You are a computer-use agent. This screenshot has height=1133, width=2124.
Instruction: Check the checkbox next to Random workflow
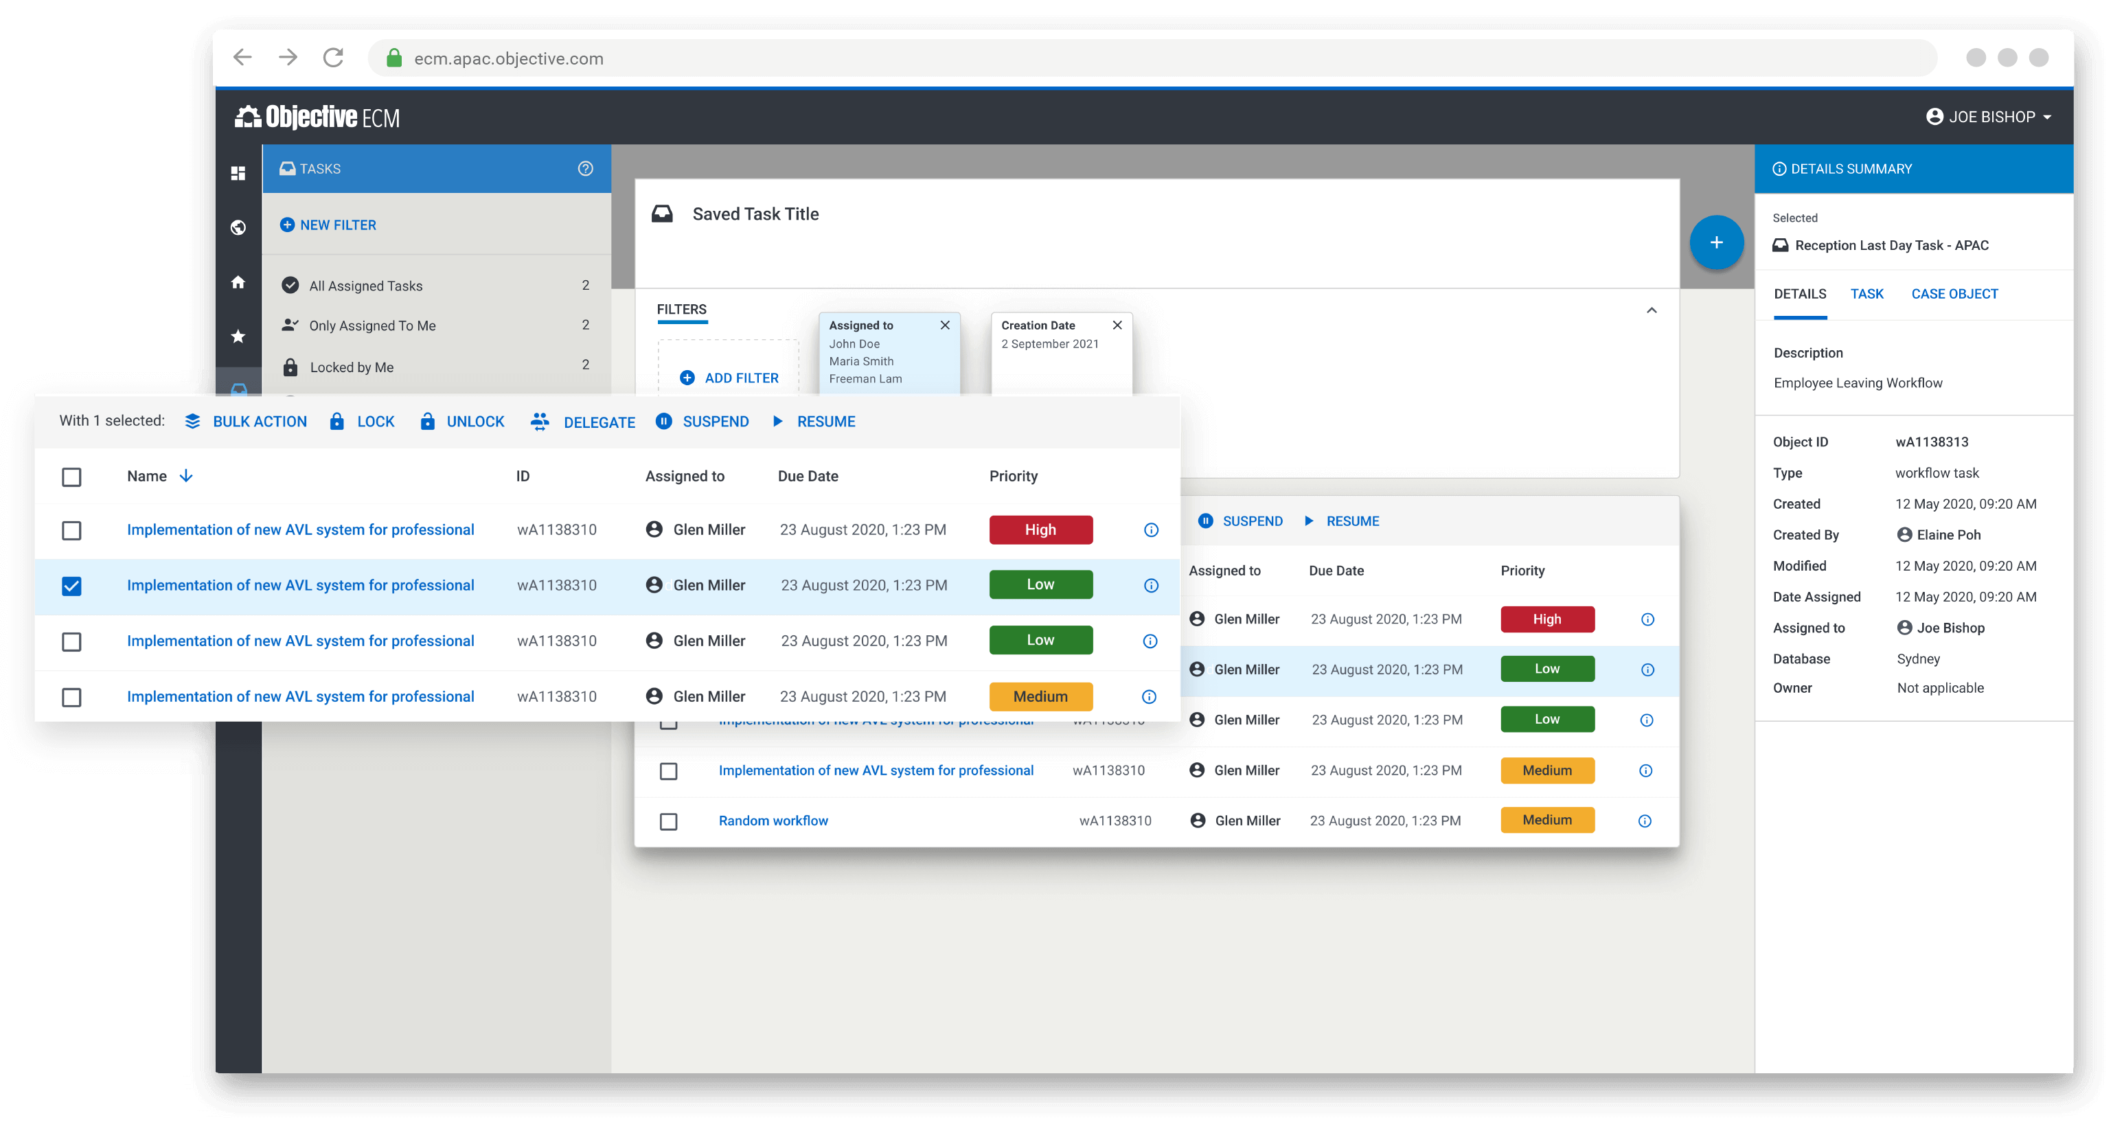tap(668, 821)
